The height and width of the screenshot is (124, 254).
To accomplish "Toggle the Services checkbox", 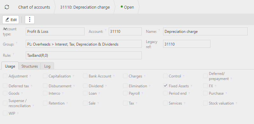I will [165, 103].
